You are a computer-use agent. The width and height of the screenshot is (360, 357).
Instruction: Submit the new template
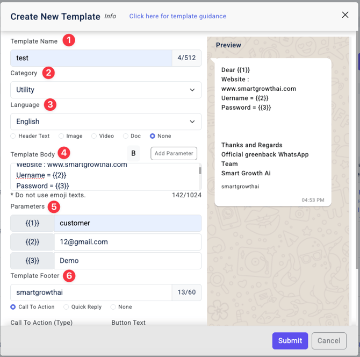(290, 340)
